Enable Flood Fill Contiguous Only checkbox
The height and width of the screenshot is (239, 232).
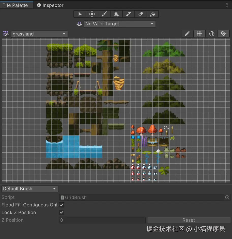(x=61, y=205)
